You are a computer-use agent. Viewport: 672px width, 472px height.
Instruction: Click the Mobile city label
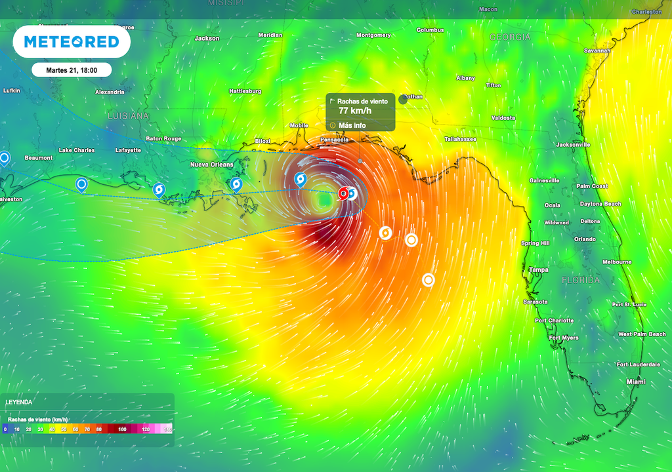pos(299,125)
